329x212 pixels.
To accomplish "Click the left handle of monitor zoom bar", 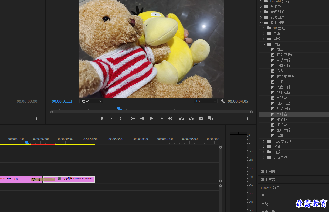I will [52, 112].
